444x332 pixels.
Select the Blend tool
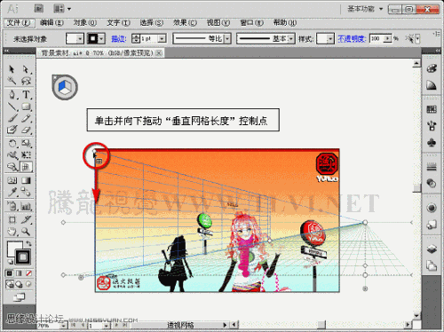click(x=26, y=192)
